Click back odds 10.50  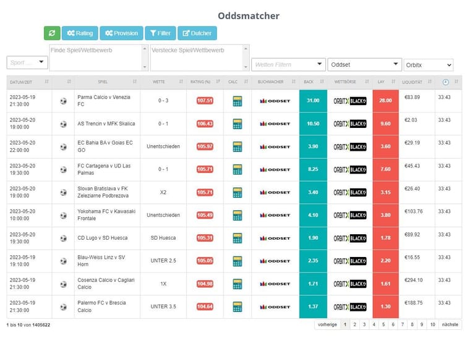pos(314,124)
